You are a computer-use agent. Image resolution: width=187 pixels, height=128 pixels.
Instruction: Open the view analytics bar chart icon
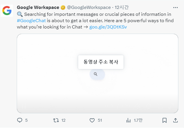tap(128, 120)
